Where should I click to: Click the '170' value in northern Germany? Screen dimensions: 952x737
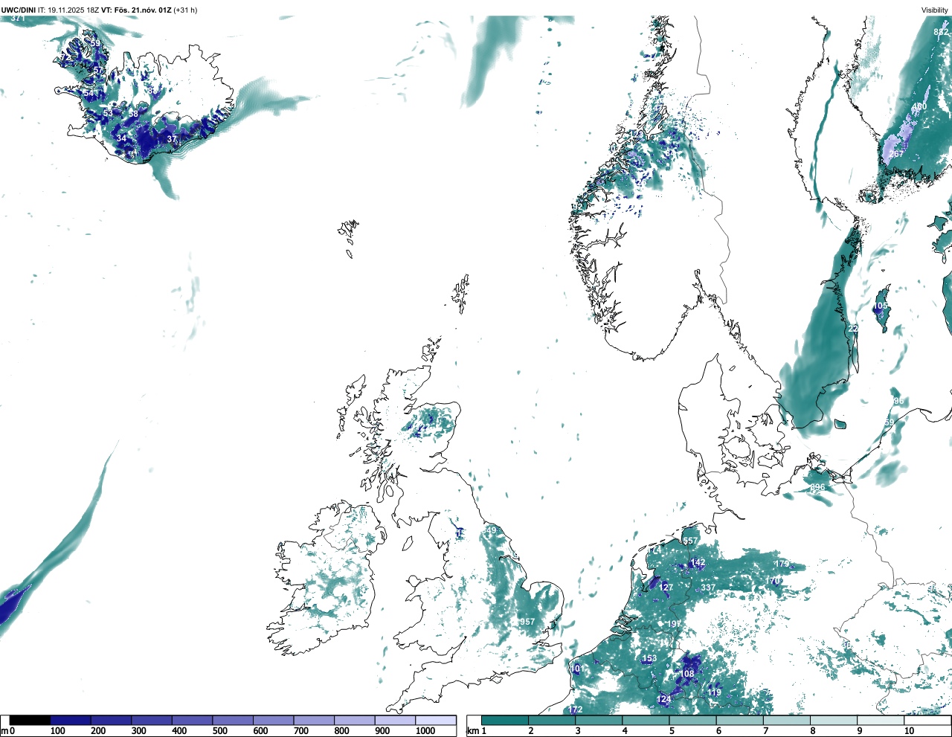[x=774, y=580]
